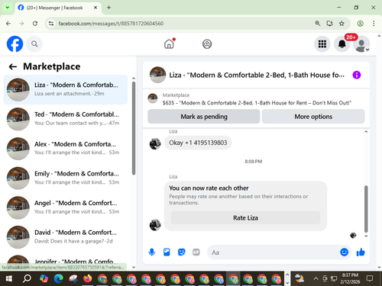Open Chrome profile icon
This screenshot has height=286, width=382.
360,24
